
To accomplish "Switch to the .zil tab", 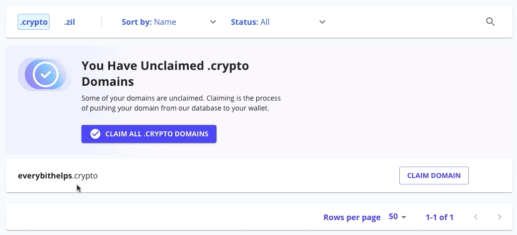I will [x=70, y=22].
